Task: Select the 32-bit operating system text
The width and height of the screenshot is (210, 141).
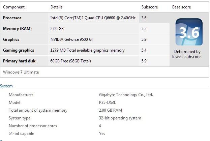Action: (x=120, y=118)
